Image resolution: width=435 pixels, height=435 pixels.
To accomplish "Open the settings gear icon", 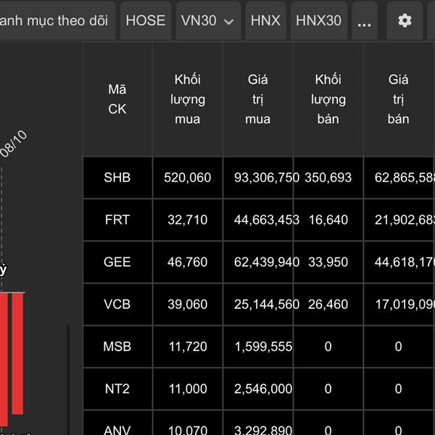I will [x=405, y=21].
